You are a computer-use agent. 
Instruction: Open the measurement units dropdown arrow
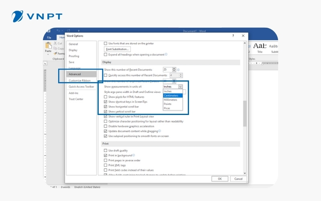(x=180, y=86)
